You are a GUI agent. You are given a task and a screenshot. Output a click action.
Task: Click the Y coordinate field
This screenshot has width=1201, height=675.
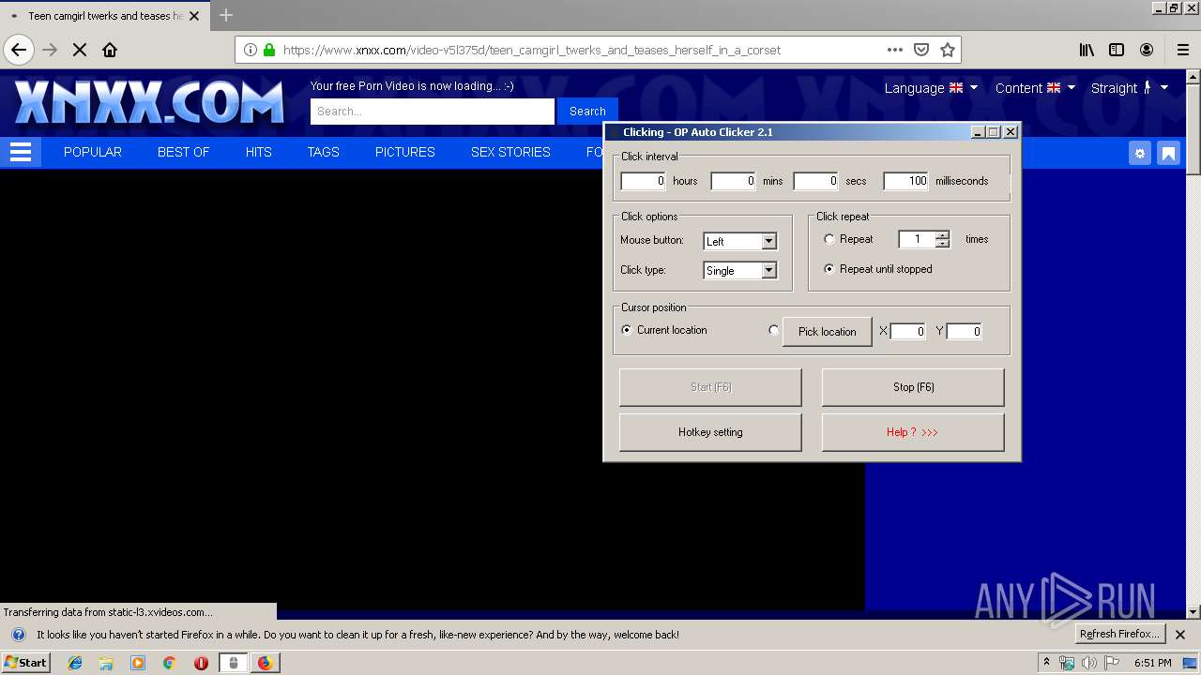tap(964, 331)
